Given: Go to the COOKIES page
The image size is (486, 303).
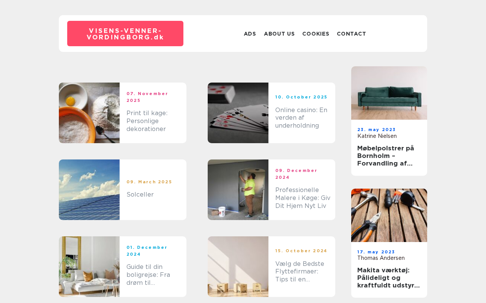Looking at the screenshot, I should click(316, 34).
